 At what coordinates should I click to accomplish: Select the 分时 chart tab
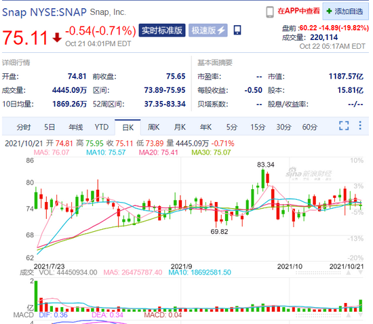click(x=23, y=127)
